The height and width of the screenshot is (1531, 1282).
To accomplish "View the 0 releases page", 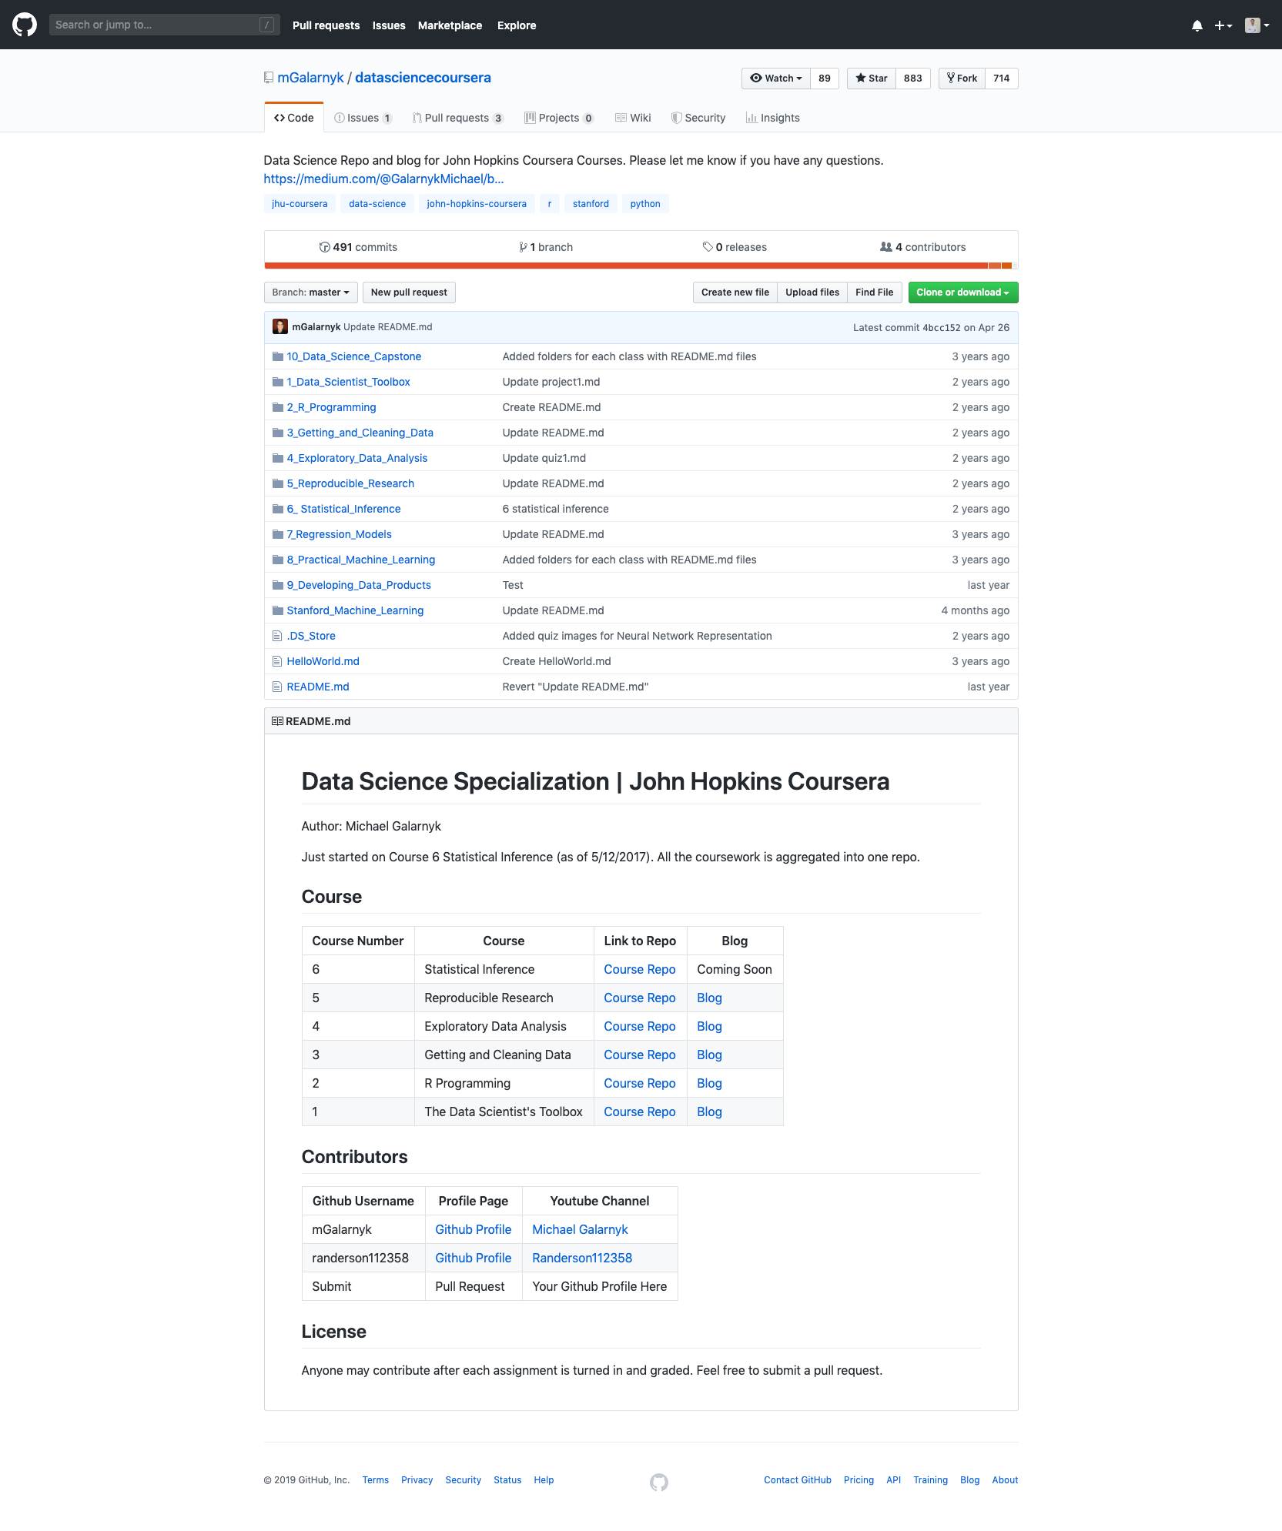I will tap(735, 247).
